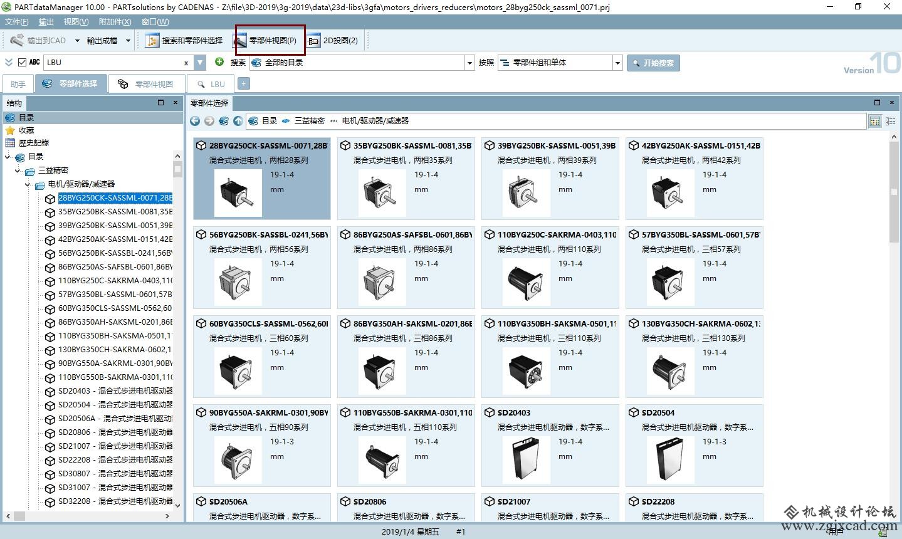Open 搜索和零部件选择 toolbar item
The height and width of the screenshot is (539, 902).
(x=184, y=41)
